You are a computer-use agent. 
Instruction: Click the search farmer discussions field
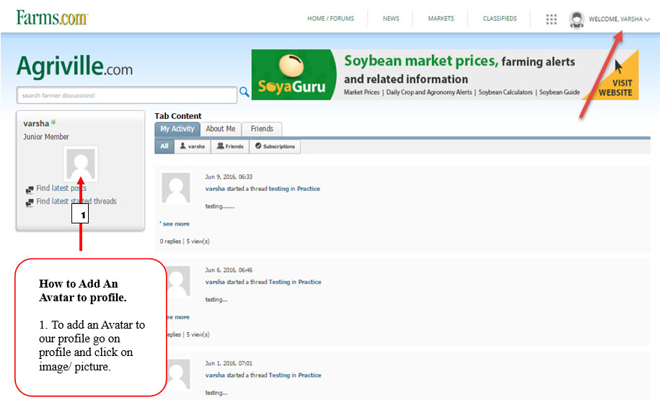point(126,95)
